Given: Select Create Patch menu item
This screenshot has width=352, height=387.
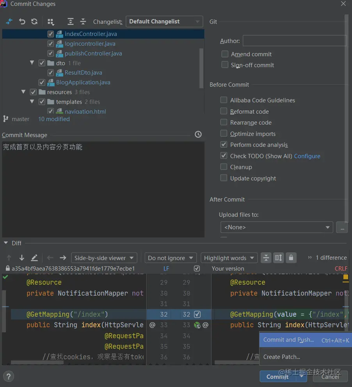Looking at the screenshot, I should [x=306, y=357].
